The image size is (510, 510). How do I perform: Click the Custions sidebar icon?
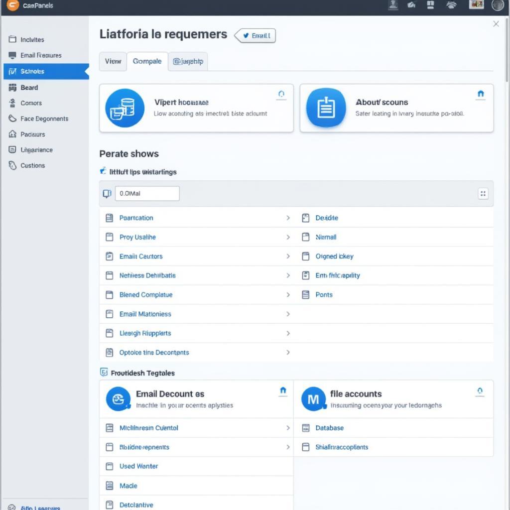12,165
